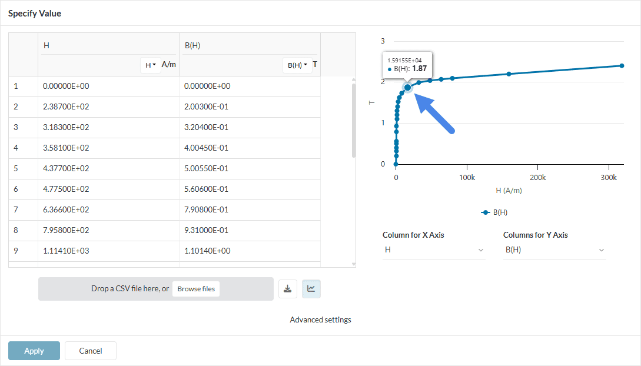641x366 pixels.
Task: Click the H column header
Action: [x=108, y=45]
